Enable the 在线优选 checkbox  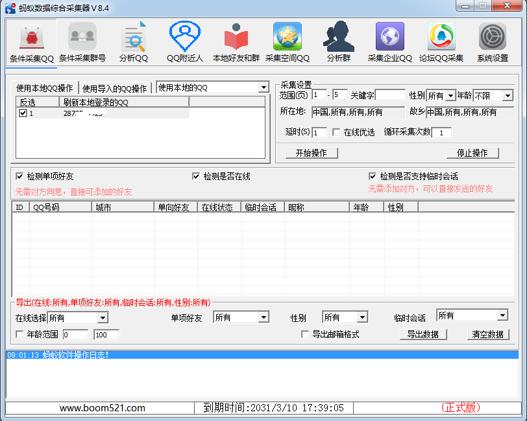coord(336,132)
